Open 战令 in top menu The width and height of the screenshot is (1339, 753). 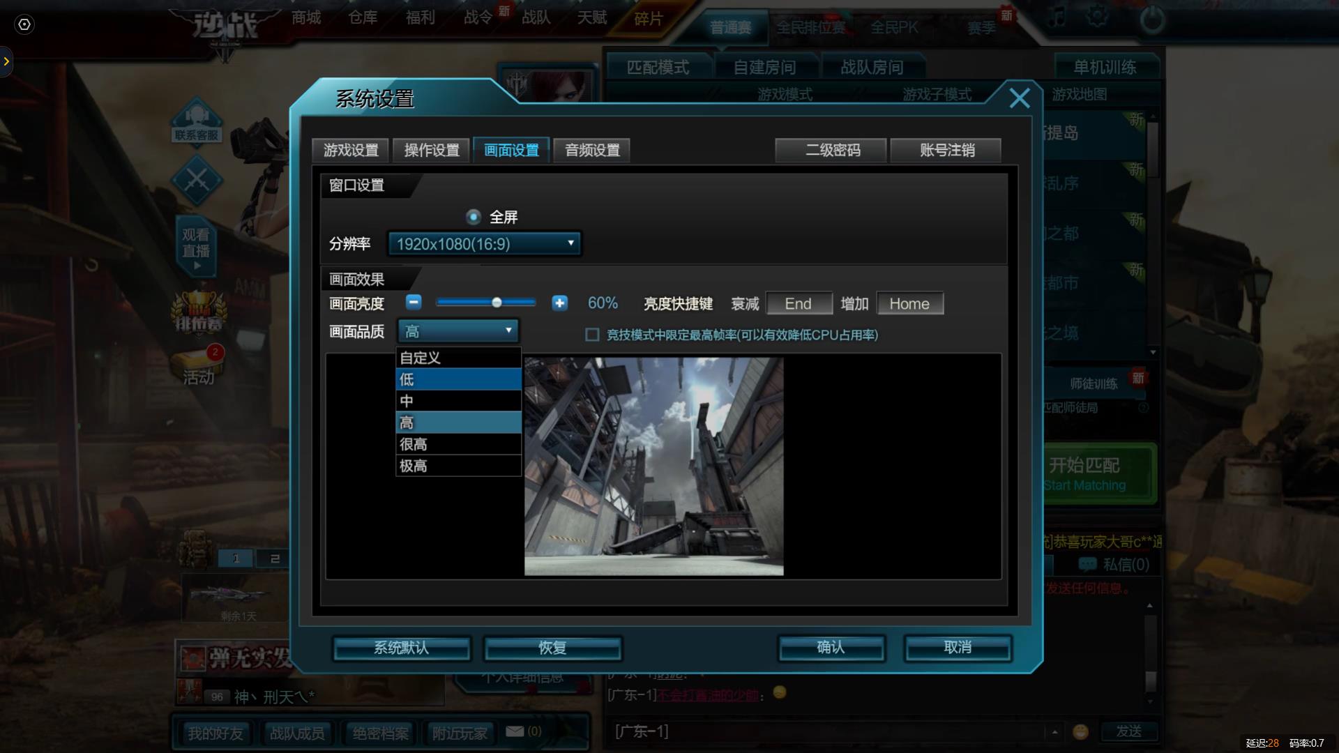coord(478,17)
